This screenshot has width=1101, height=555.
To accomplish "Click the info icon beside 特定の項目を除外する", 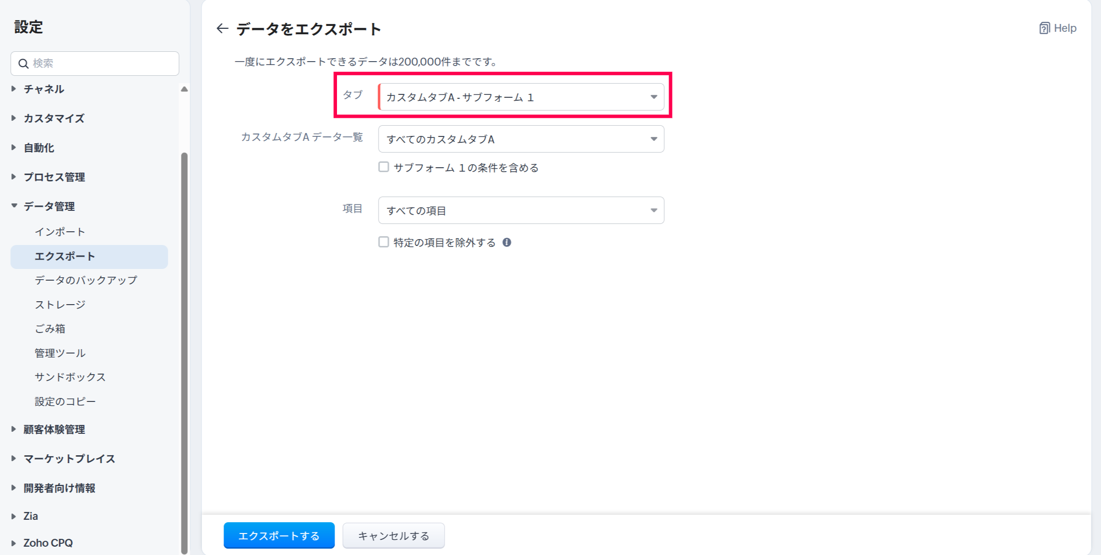I will point(507,243).
